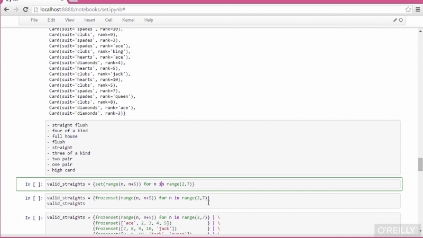Click the active cell with set(range(n, n+5))
Screen dimensions: 423x238
[x=223, y=184]
